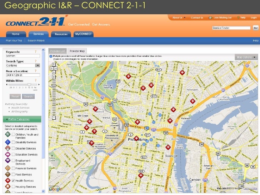Click the Financial Services dollar icon
Image resolution: width=260 pixels, height=195 pixels.
click(x=7, y=168)
